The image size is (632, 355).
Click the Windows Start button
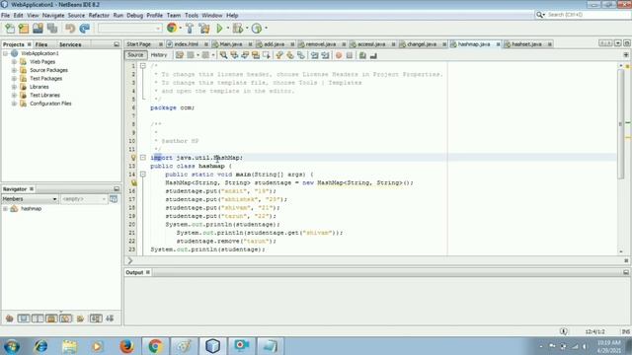click(x=12, y=346)
